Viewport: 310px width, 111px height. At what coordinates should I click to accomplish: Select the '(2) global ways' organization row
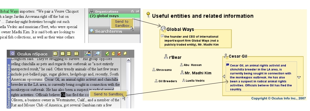(x=114, y=16)
